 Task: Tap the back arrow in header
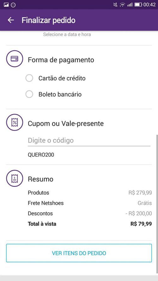11,20
